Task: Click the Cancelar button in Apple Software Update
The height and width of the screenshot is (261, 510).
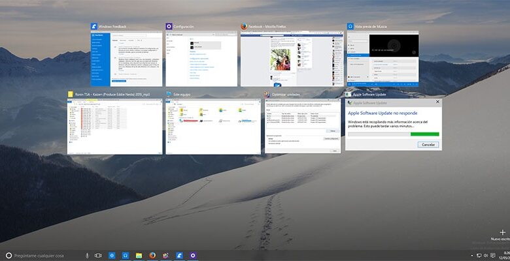Action: pyautogui.click(x=428, y=144)
